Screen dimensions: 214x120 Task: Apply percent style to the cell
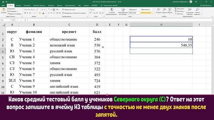(x=94, y=13)
